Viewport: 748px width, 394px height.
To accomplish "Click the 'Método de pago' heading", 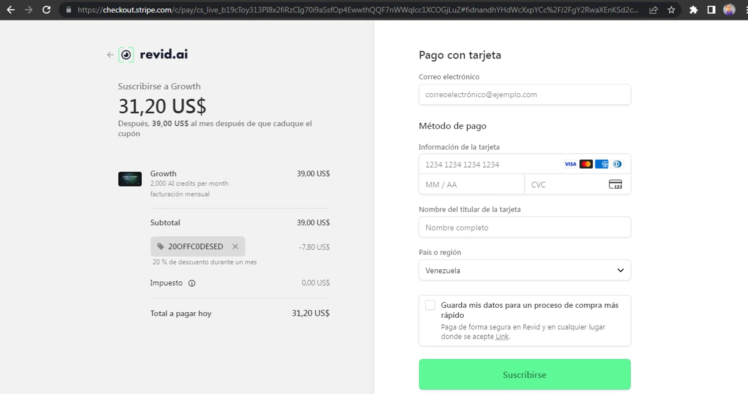I will coord(452,126).
